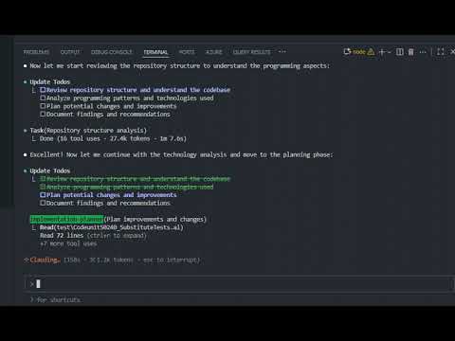Open the launch profile dropdown arrow beside plus

pyautogui.click(x=390, y=52)
